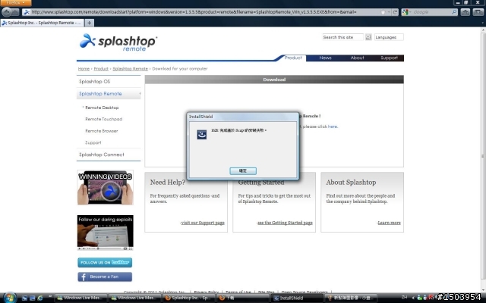Click the switch windows quick launch icon
The image size is (486, 303).
click(x=32, y=298)
